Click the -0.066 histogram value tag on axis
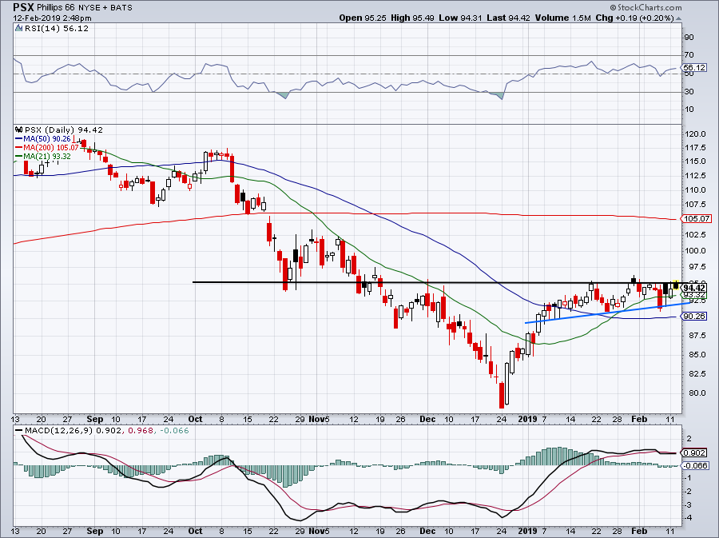The width and height of the screenshot is (719, 538). 696,465
